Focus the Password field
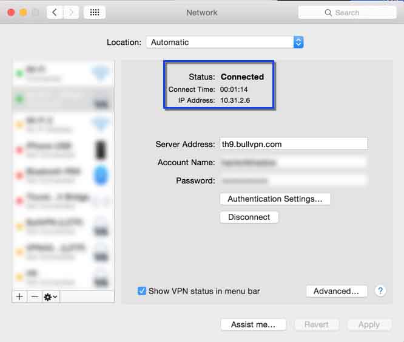 pyautogui.click(x=294, y=180)
